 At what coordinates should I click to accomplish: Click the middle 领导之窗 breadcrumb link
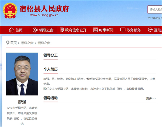click(x=27, y=43)
